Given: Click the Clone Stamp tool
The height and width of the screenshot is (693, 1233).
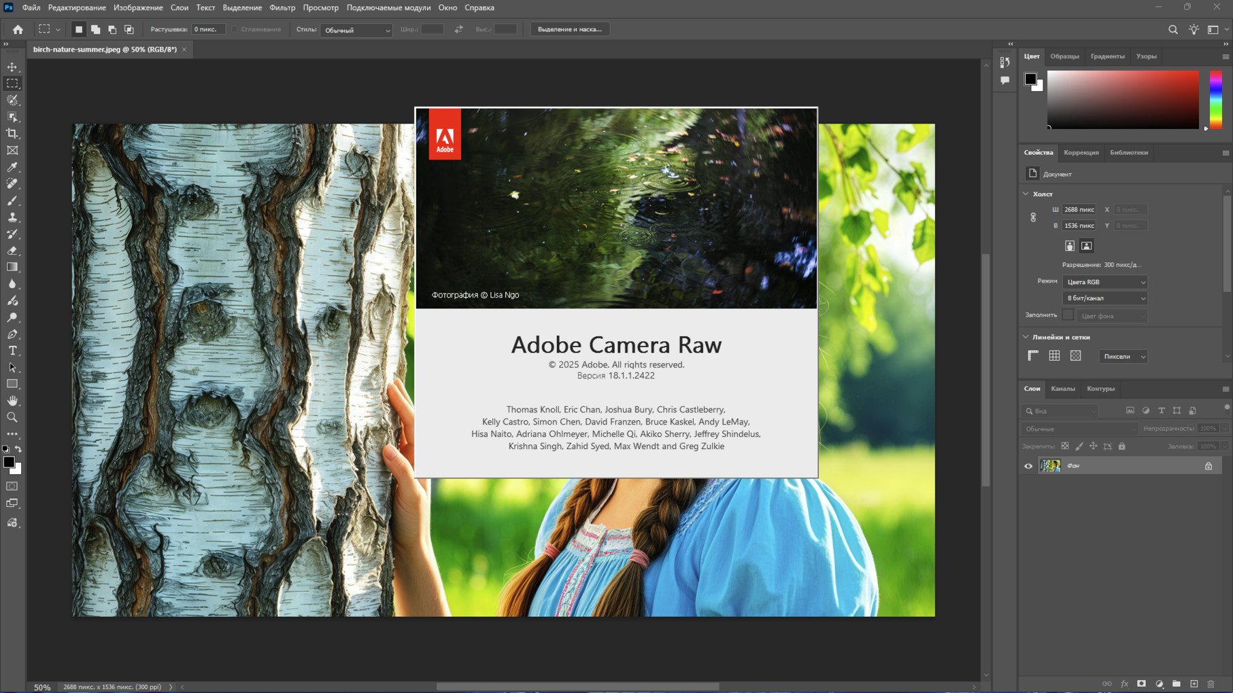Looking at the screenshot, I should pyautogui.click(x=12, y=217).
